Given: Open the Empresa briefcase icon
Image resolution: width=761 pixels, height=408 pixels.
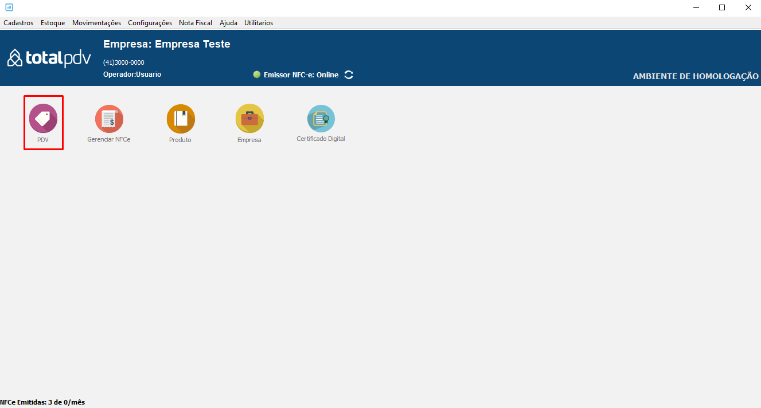Looking at the screenshot, I should click(249, 119).
